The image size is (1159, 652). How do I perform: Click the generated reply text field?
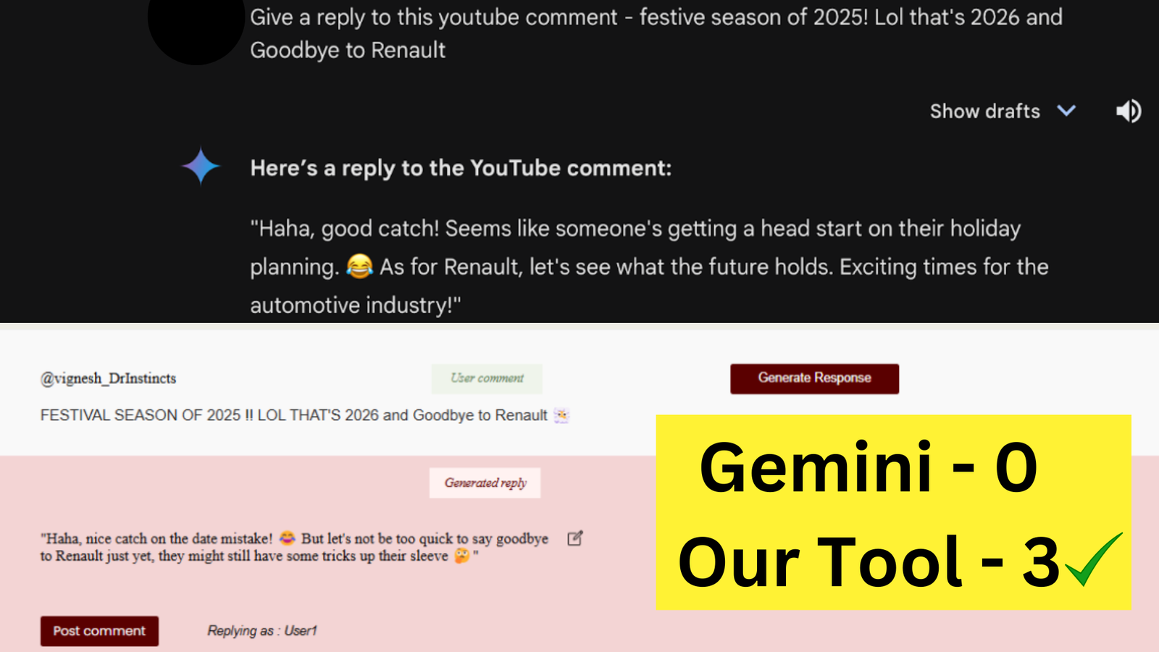(293, 547)
